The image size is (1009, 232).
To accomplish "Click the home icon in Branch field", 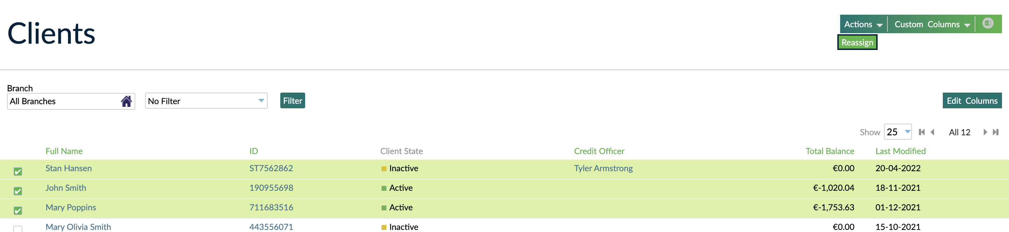I will coord(126,102).
